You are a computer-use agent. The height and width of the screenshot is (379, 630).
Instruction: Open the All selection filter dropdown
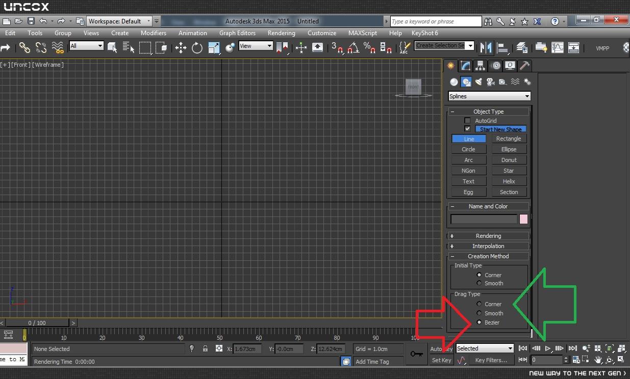[87, 46]
